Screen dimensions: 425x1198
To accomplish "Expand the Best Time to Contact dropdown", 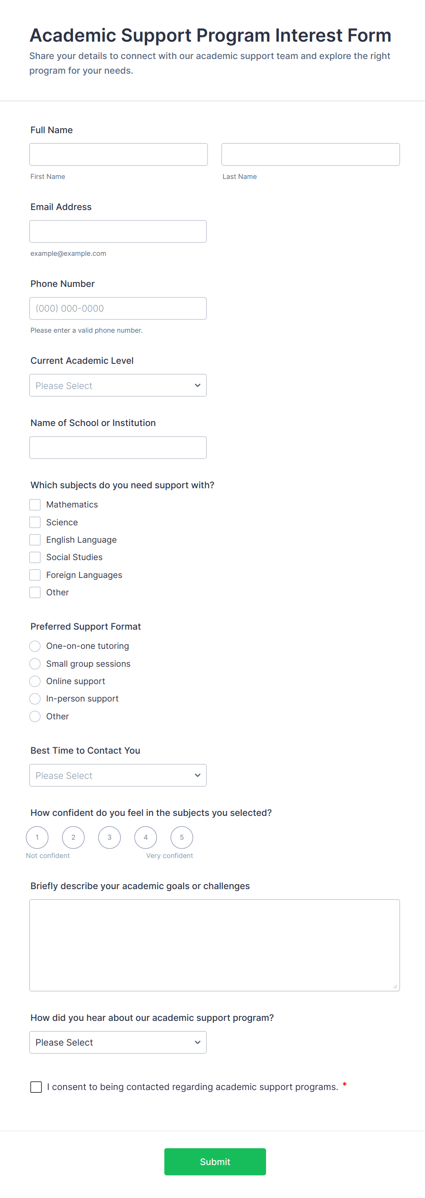I will tap(118, 775).
